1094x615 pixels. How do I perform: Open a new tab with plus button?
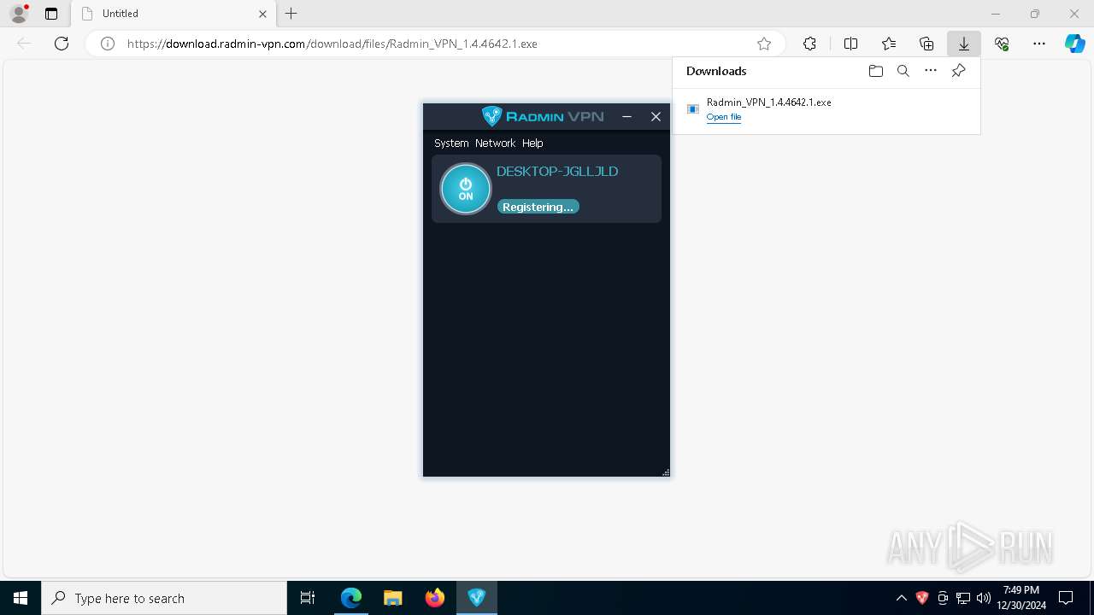[291, 14]
